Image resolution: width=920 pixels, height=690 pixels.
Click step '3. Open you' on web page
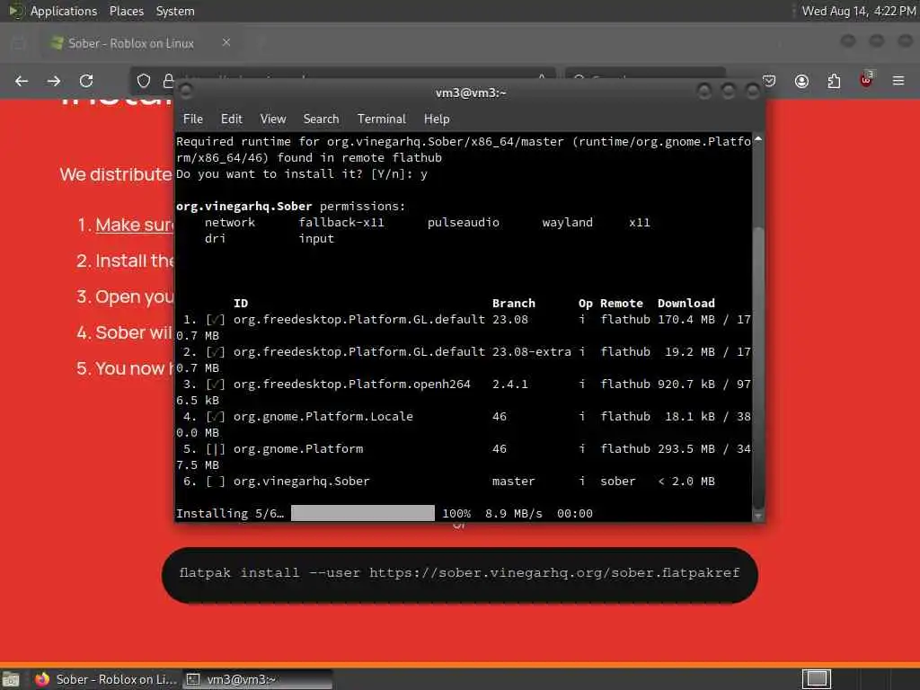tap(125, 296)
